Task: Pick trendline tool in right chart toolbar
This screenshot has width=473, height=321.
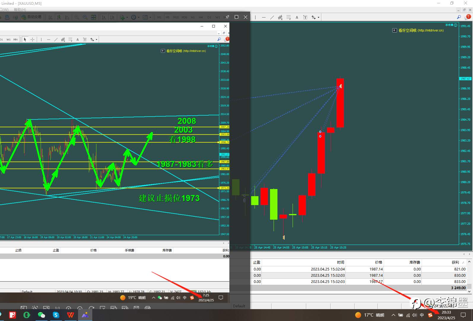Action: 272,17
